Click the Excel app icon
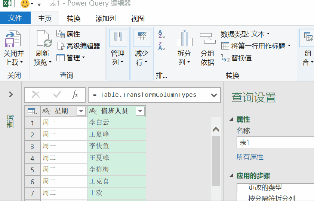The width and height of the screenshot is (314, 201). click(x=7, y=4)
